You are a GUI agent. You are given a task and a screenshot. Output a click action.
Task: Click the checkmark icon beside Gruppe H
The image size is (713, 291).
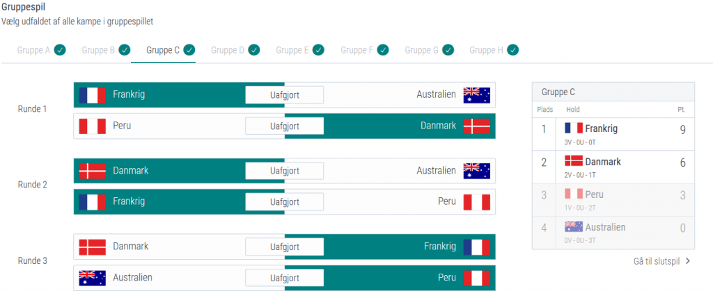click(512, 50)
